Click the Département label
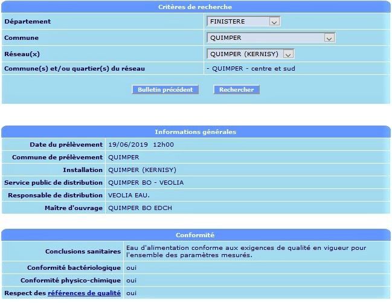The height and width of the screenshot is (303, 392). pos(28,22)
